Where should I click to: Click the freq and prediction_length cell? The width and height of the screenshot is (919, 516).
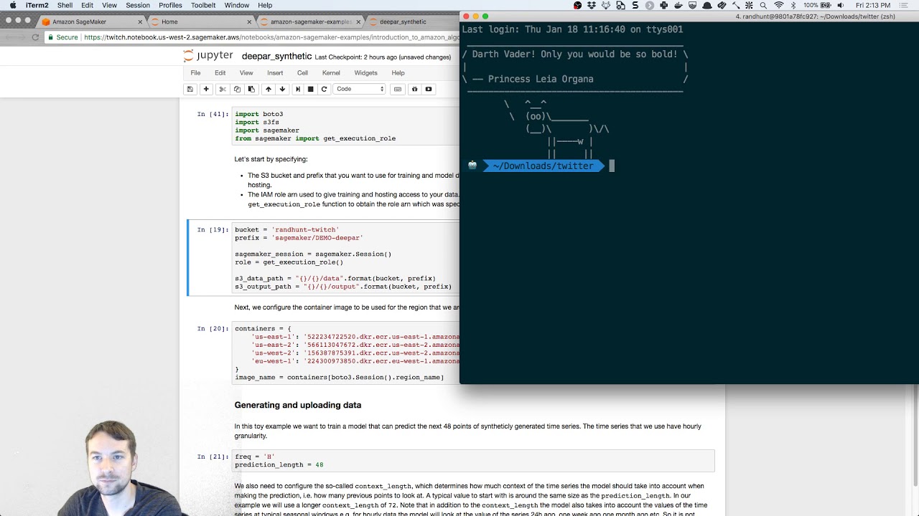click(x=472, y=461)
